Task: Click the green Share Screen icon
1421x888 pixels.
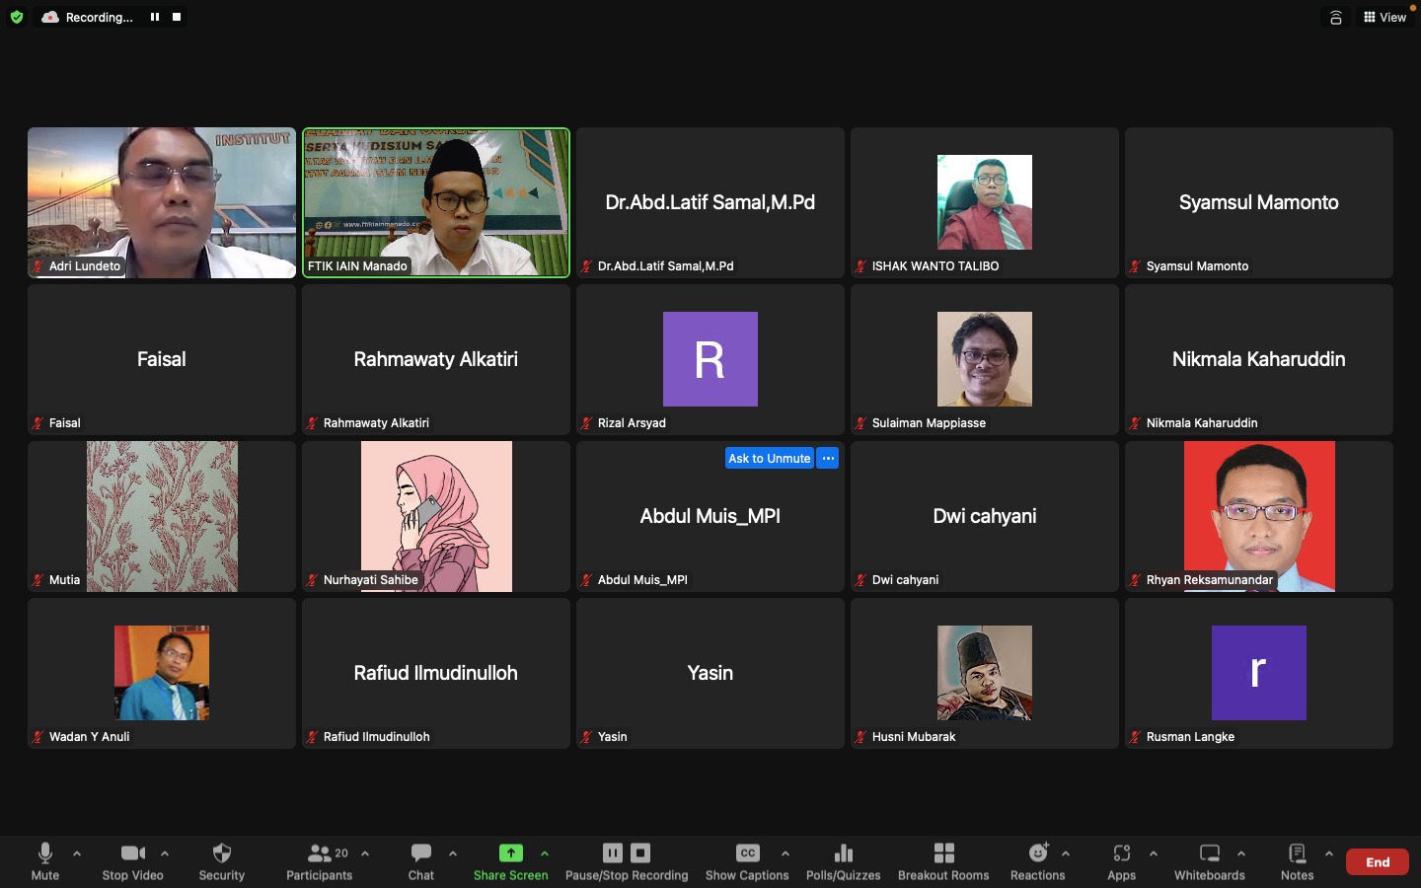Action: click(511, 852)
